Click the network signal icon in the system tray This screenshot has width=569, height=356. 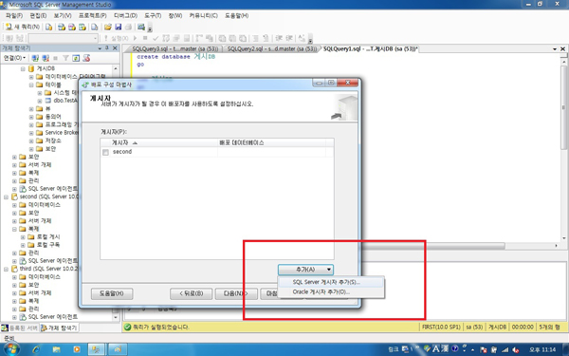tap(505, 349)
